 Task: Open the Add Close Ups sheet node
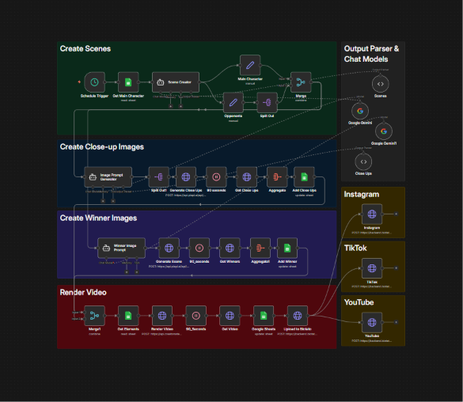(304, 177)
